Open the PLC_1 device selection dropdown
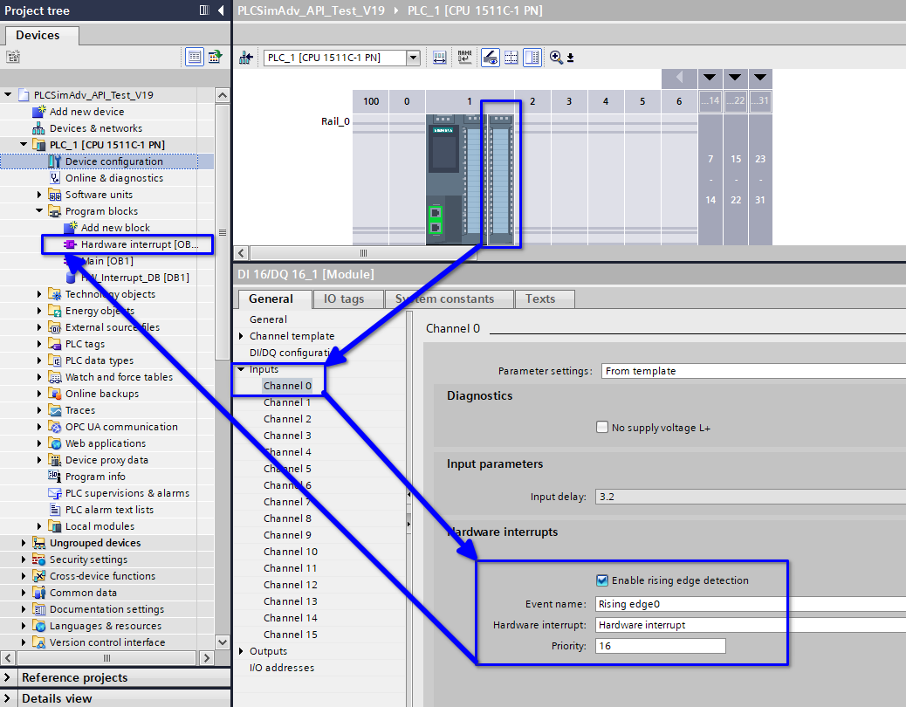Image resolution: width=906 pixels, height=707 pixels. tap(414, 58)
